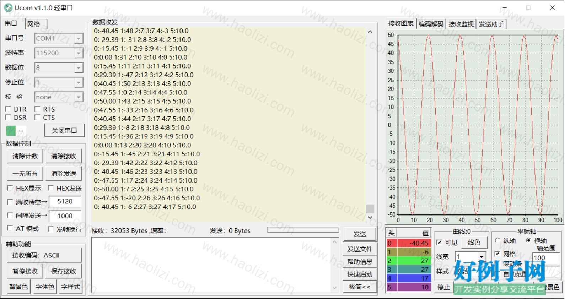
Task: Open the 串口号 COM1 dropdown
Action: pos(79,38)
